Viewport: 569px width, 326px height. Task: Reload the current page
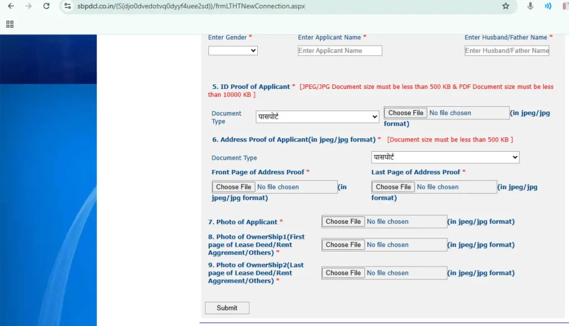(x=46, y=6)
